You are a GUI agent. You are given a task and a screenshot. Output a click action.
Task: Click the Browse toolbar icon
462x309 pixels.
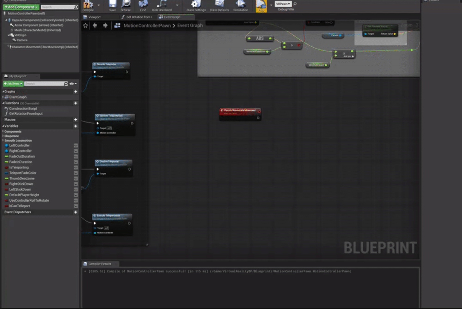[x=126, y=5]
